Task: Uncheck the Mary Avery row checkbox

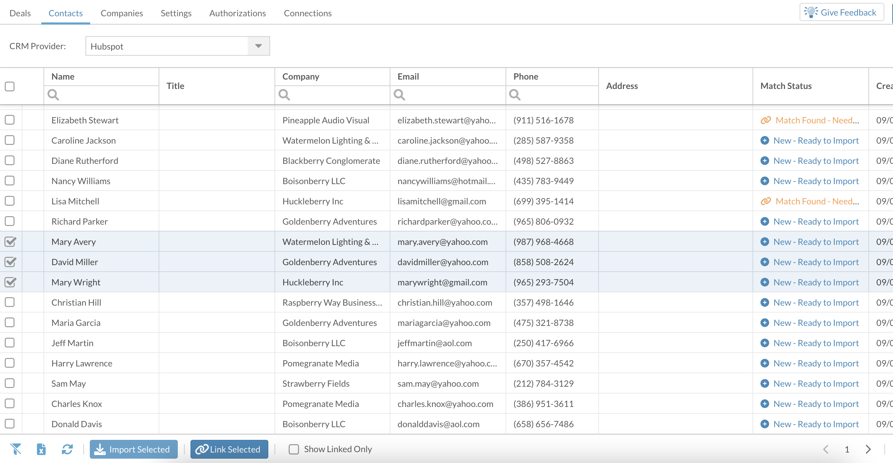Action: click(x=10, y=242)
